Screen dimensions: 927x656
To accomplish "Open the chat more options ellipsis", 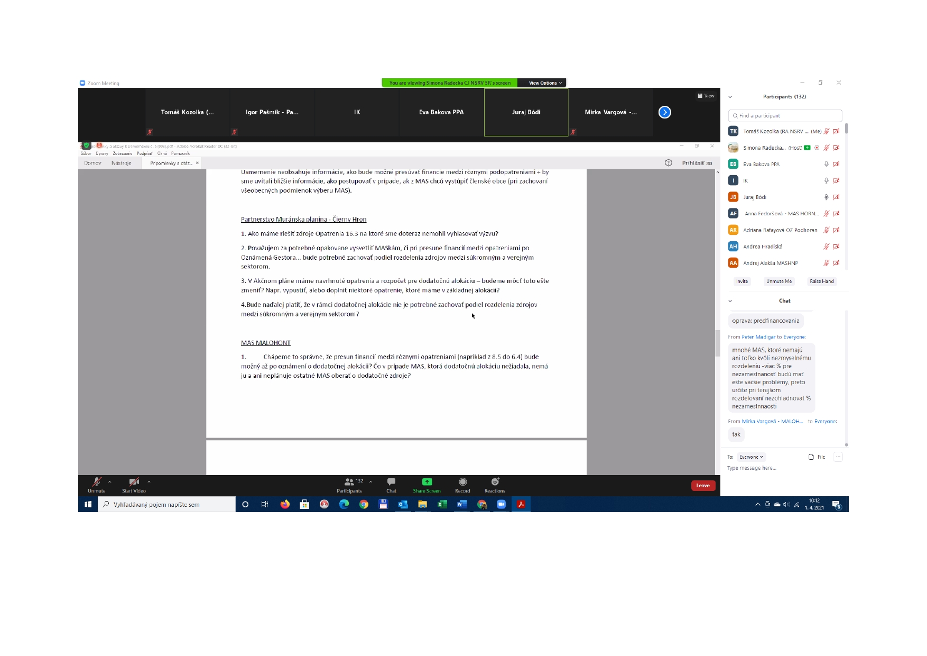I will coord(838,457).
